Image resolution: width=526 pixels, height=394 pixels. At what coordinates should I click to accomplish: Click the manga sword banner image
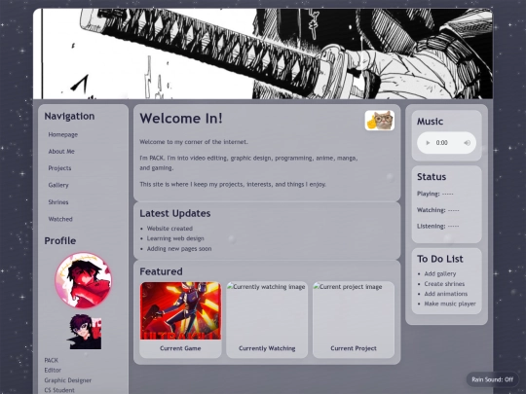click(x=263, y=54)
